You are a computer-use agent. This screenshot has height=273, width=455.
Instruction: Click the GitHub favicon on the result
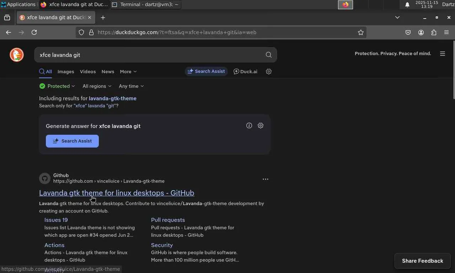pos(45,178)
